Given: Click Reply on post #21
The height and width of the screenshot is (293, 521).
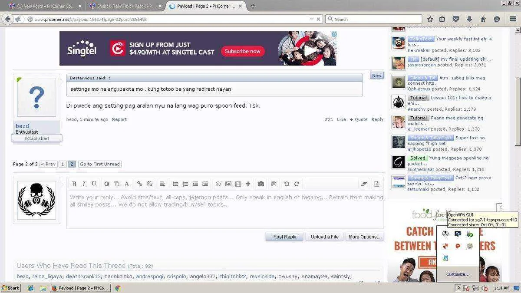Looking at the screenshot, I should [377, 119].
